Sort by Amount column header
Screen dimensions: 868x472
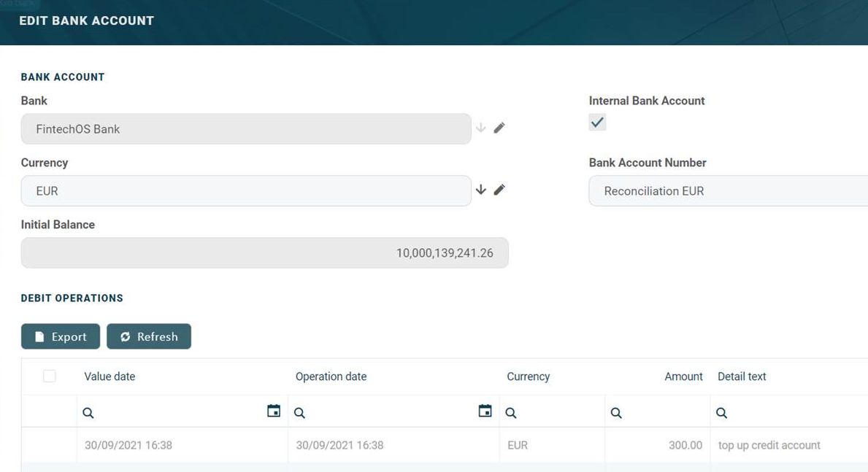(683, 376)
